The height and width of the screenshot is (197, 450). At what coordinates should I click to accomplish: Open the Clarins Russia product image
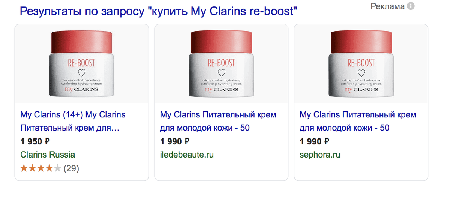pos(81,64)
